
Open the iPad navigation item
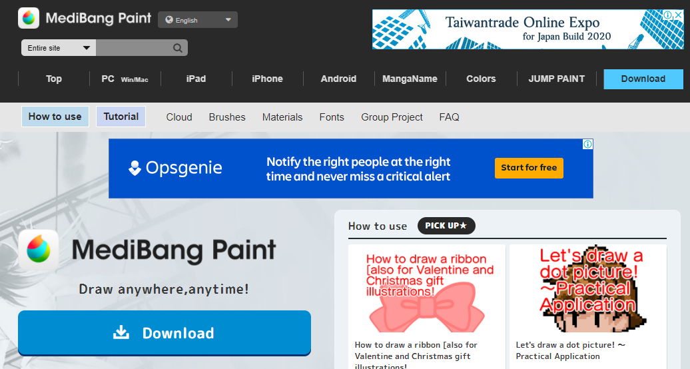tap(196, 79)
